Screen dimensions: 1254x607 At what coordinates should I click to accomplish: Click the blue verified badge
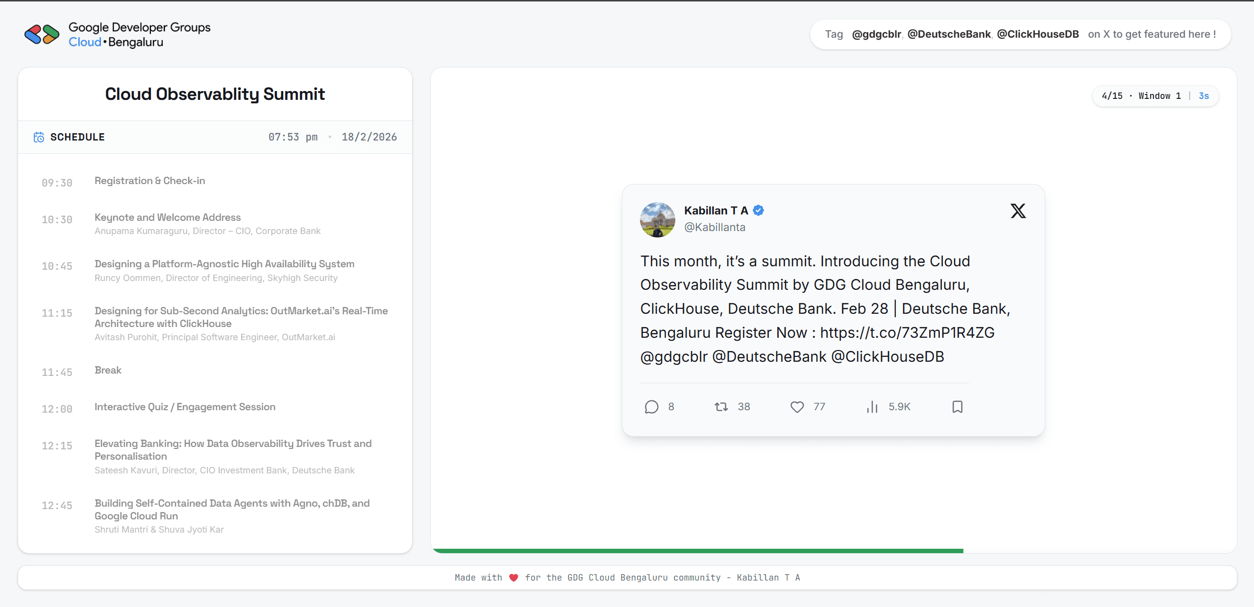coord(759,210)
